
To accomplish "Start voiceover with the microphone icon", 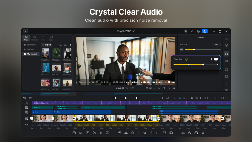I will [163, 98].
